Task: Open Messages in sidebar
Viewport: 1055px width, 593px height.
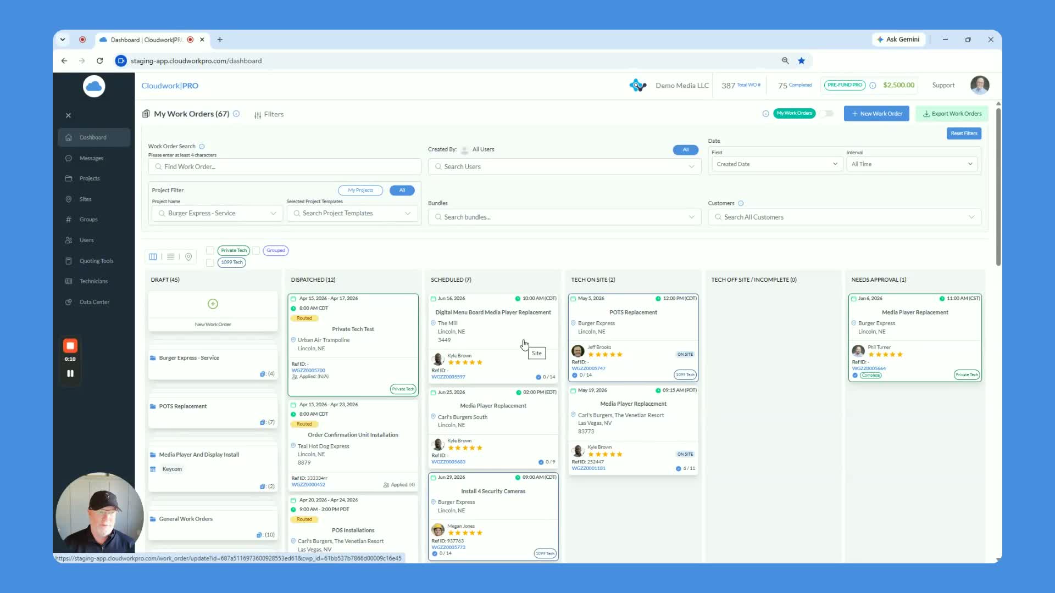Action: pos(91,158)
